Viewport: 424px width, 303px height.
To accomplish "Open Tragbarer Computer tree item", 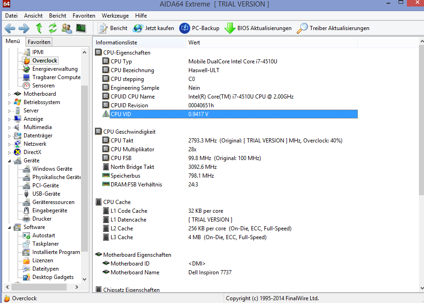I will click(56, 77).
